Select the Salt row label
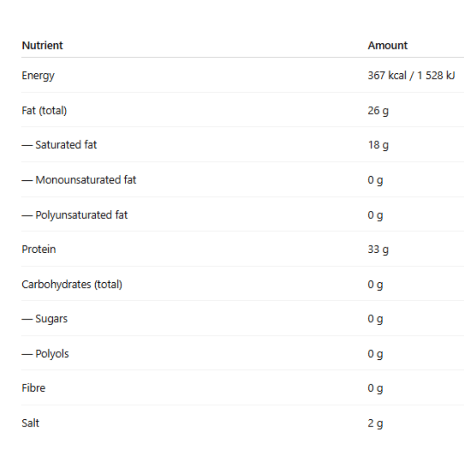 pos(30,423)
